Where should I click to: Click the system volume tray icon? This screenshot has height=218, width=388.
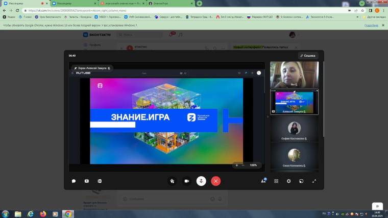click(x=337, y=214)
